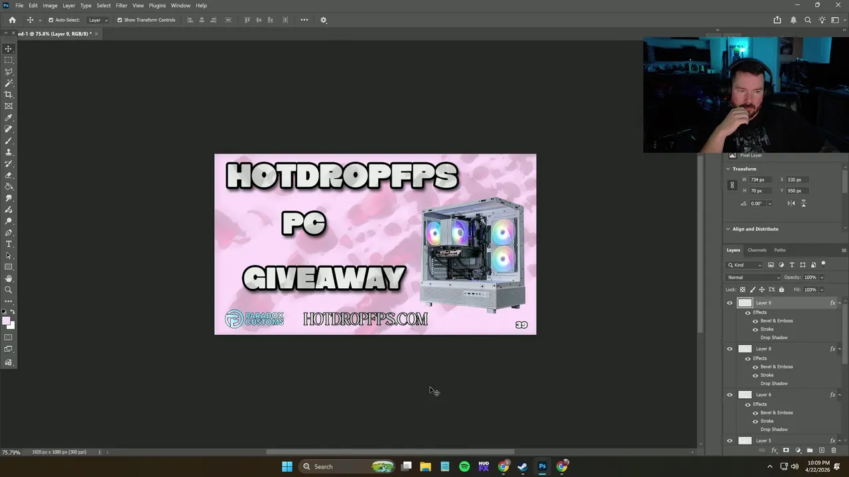Uncheck the Auto-Select checkbox
Viewport: 849px width, 477px height.
pyautogui.click(x=50, y=20)
